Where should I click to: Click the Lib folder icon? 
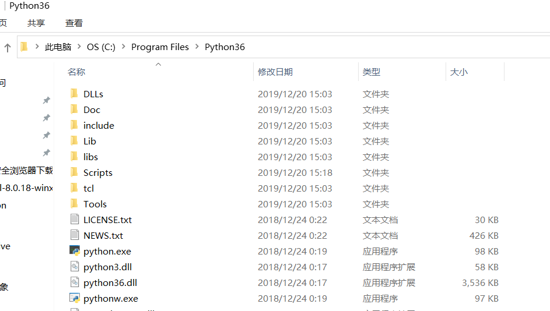[74, 141]
